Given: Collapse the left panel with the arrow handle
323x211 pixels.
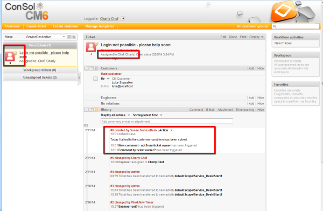Looking at the screenshot, I should pos(79,78).
